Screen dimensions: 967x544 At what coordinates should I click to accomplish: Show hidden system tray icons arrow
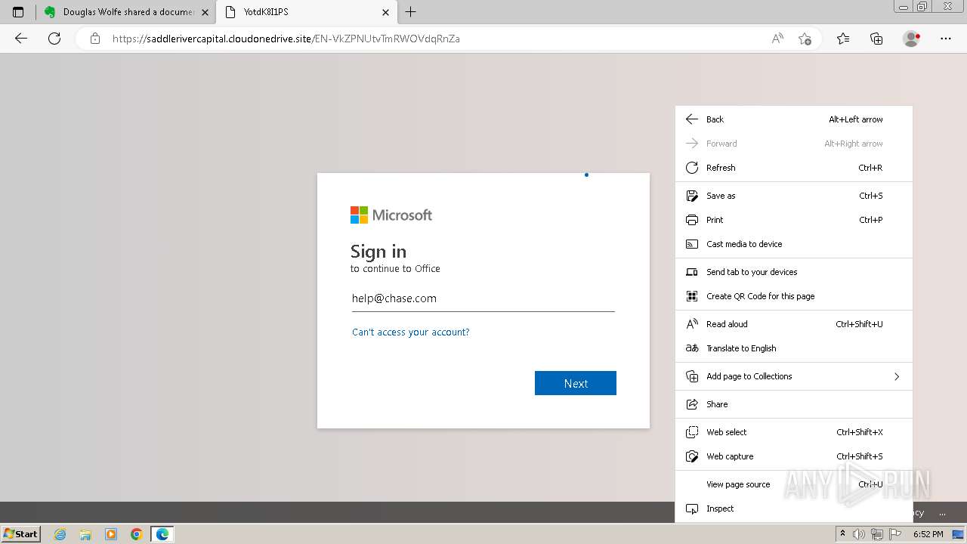point(843,534)
